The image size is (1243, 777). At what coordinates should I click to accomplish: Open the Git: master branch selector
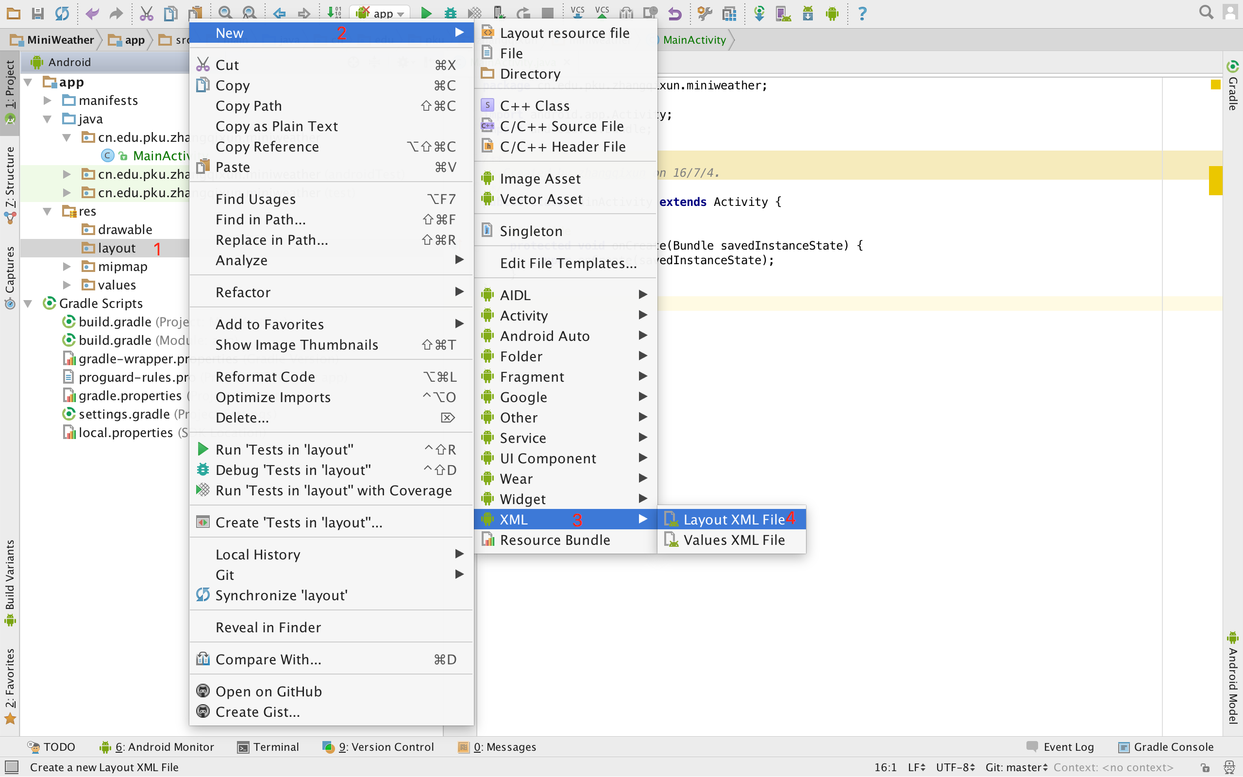(x=1016, y=767)
